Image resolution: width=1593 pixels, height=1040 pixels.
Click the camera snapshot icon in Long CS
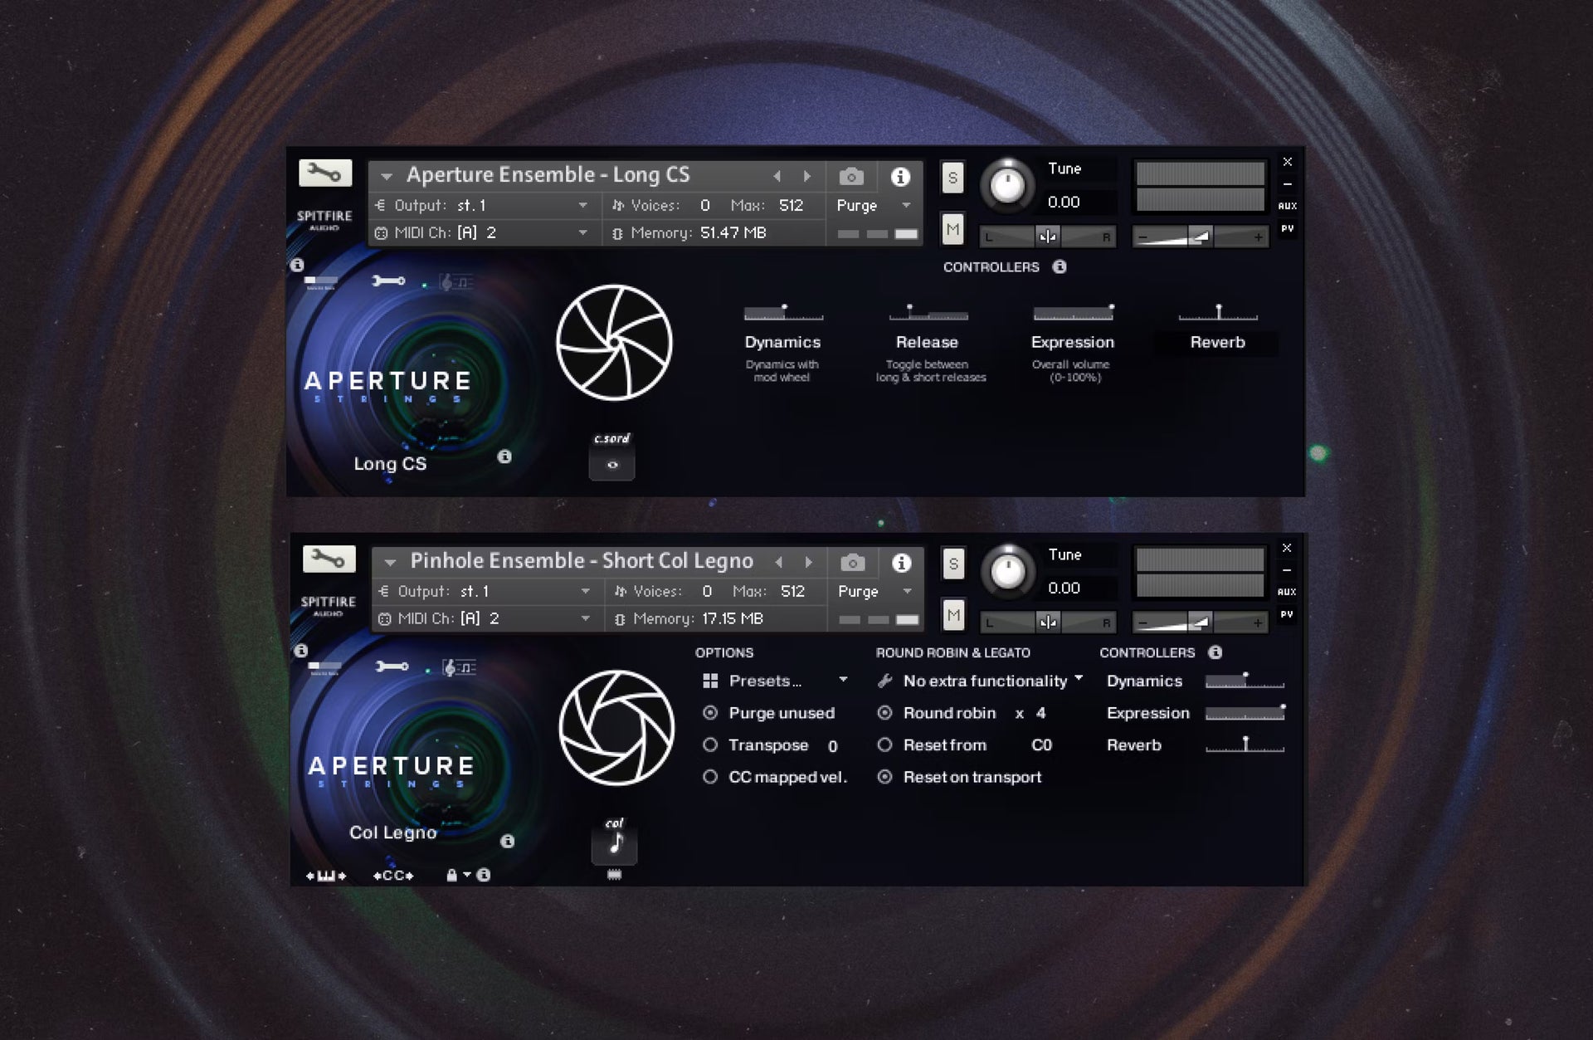pos(851,177)
